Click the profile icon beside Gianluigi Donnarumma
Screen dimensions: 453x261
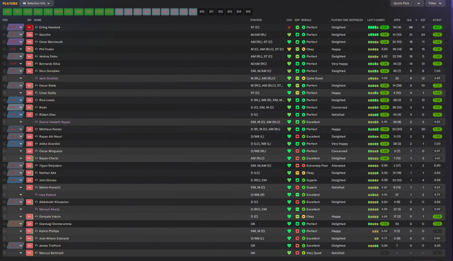point(36,224)
